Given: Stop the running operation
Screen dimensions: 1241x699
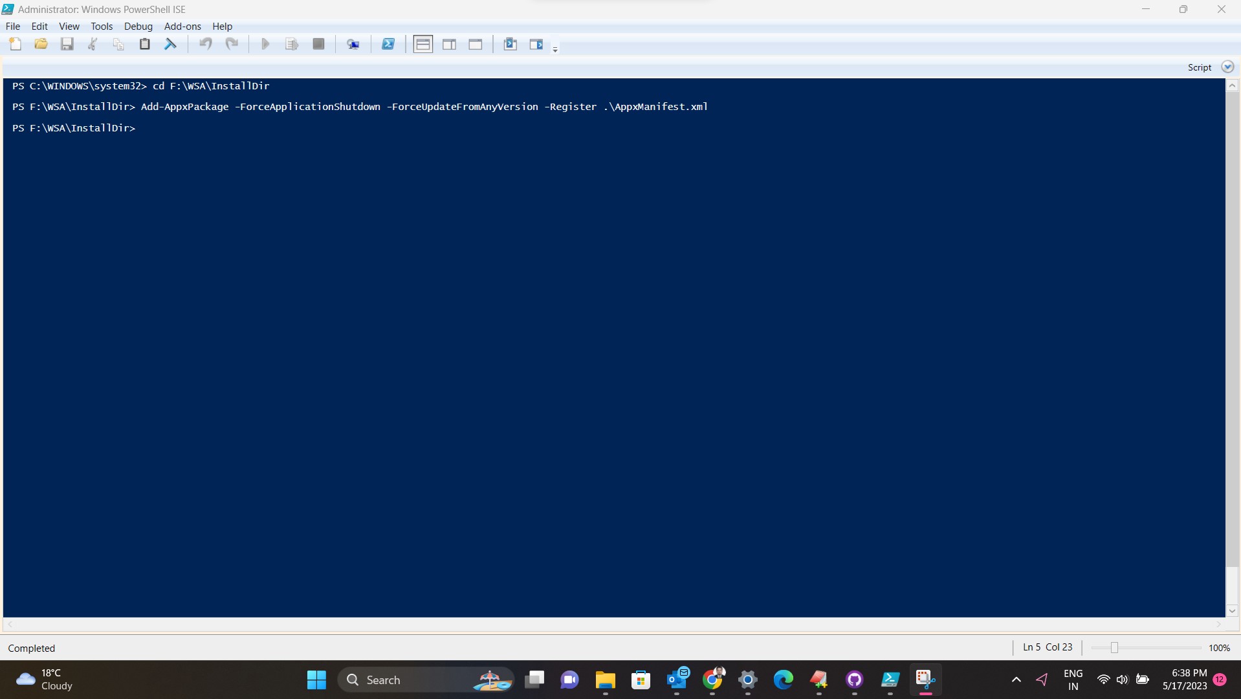Looking at the screenshot, I should point(318,43).
